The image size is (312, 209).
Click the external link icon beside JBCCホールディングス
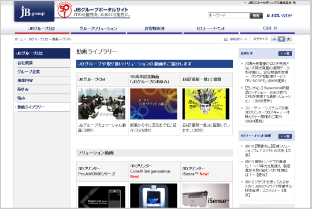click(x=294, y=2)
